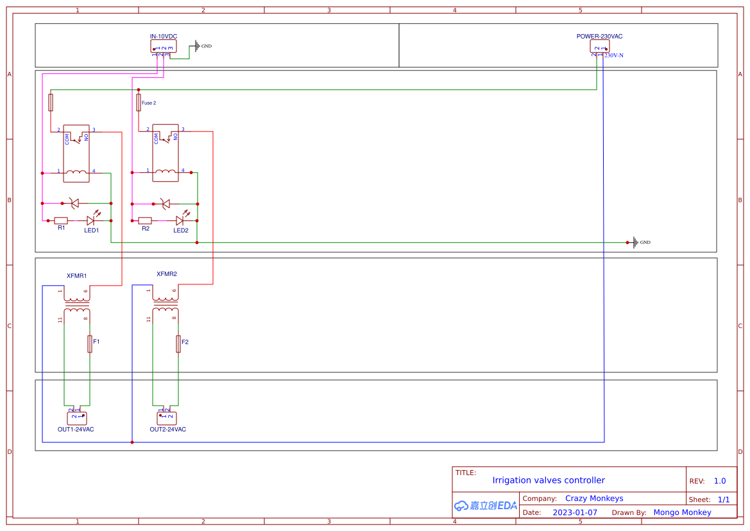Click the Crazy Monkeys company name
This screenshot has width=750, height=531.
pyautogui.click(x=594, y=498)
